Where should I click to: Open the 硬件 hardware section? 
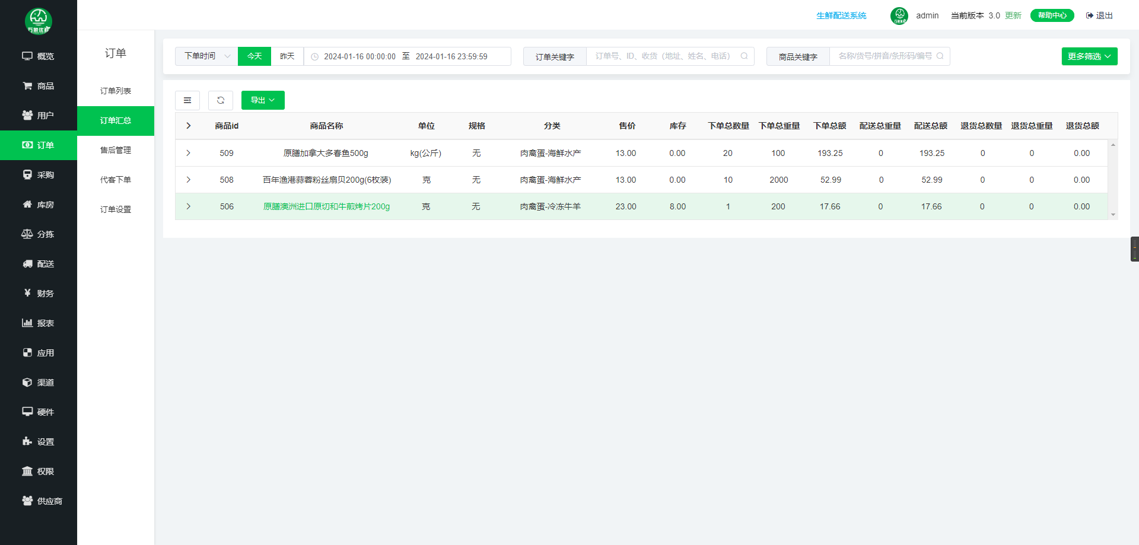(39, 412)
